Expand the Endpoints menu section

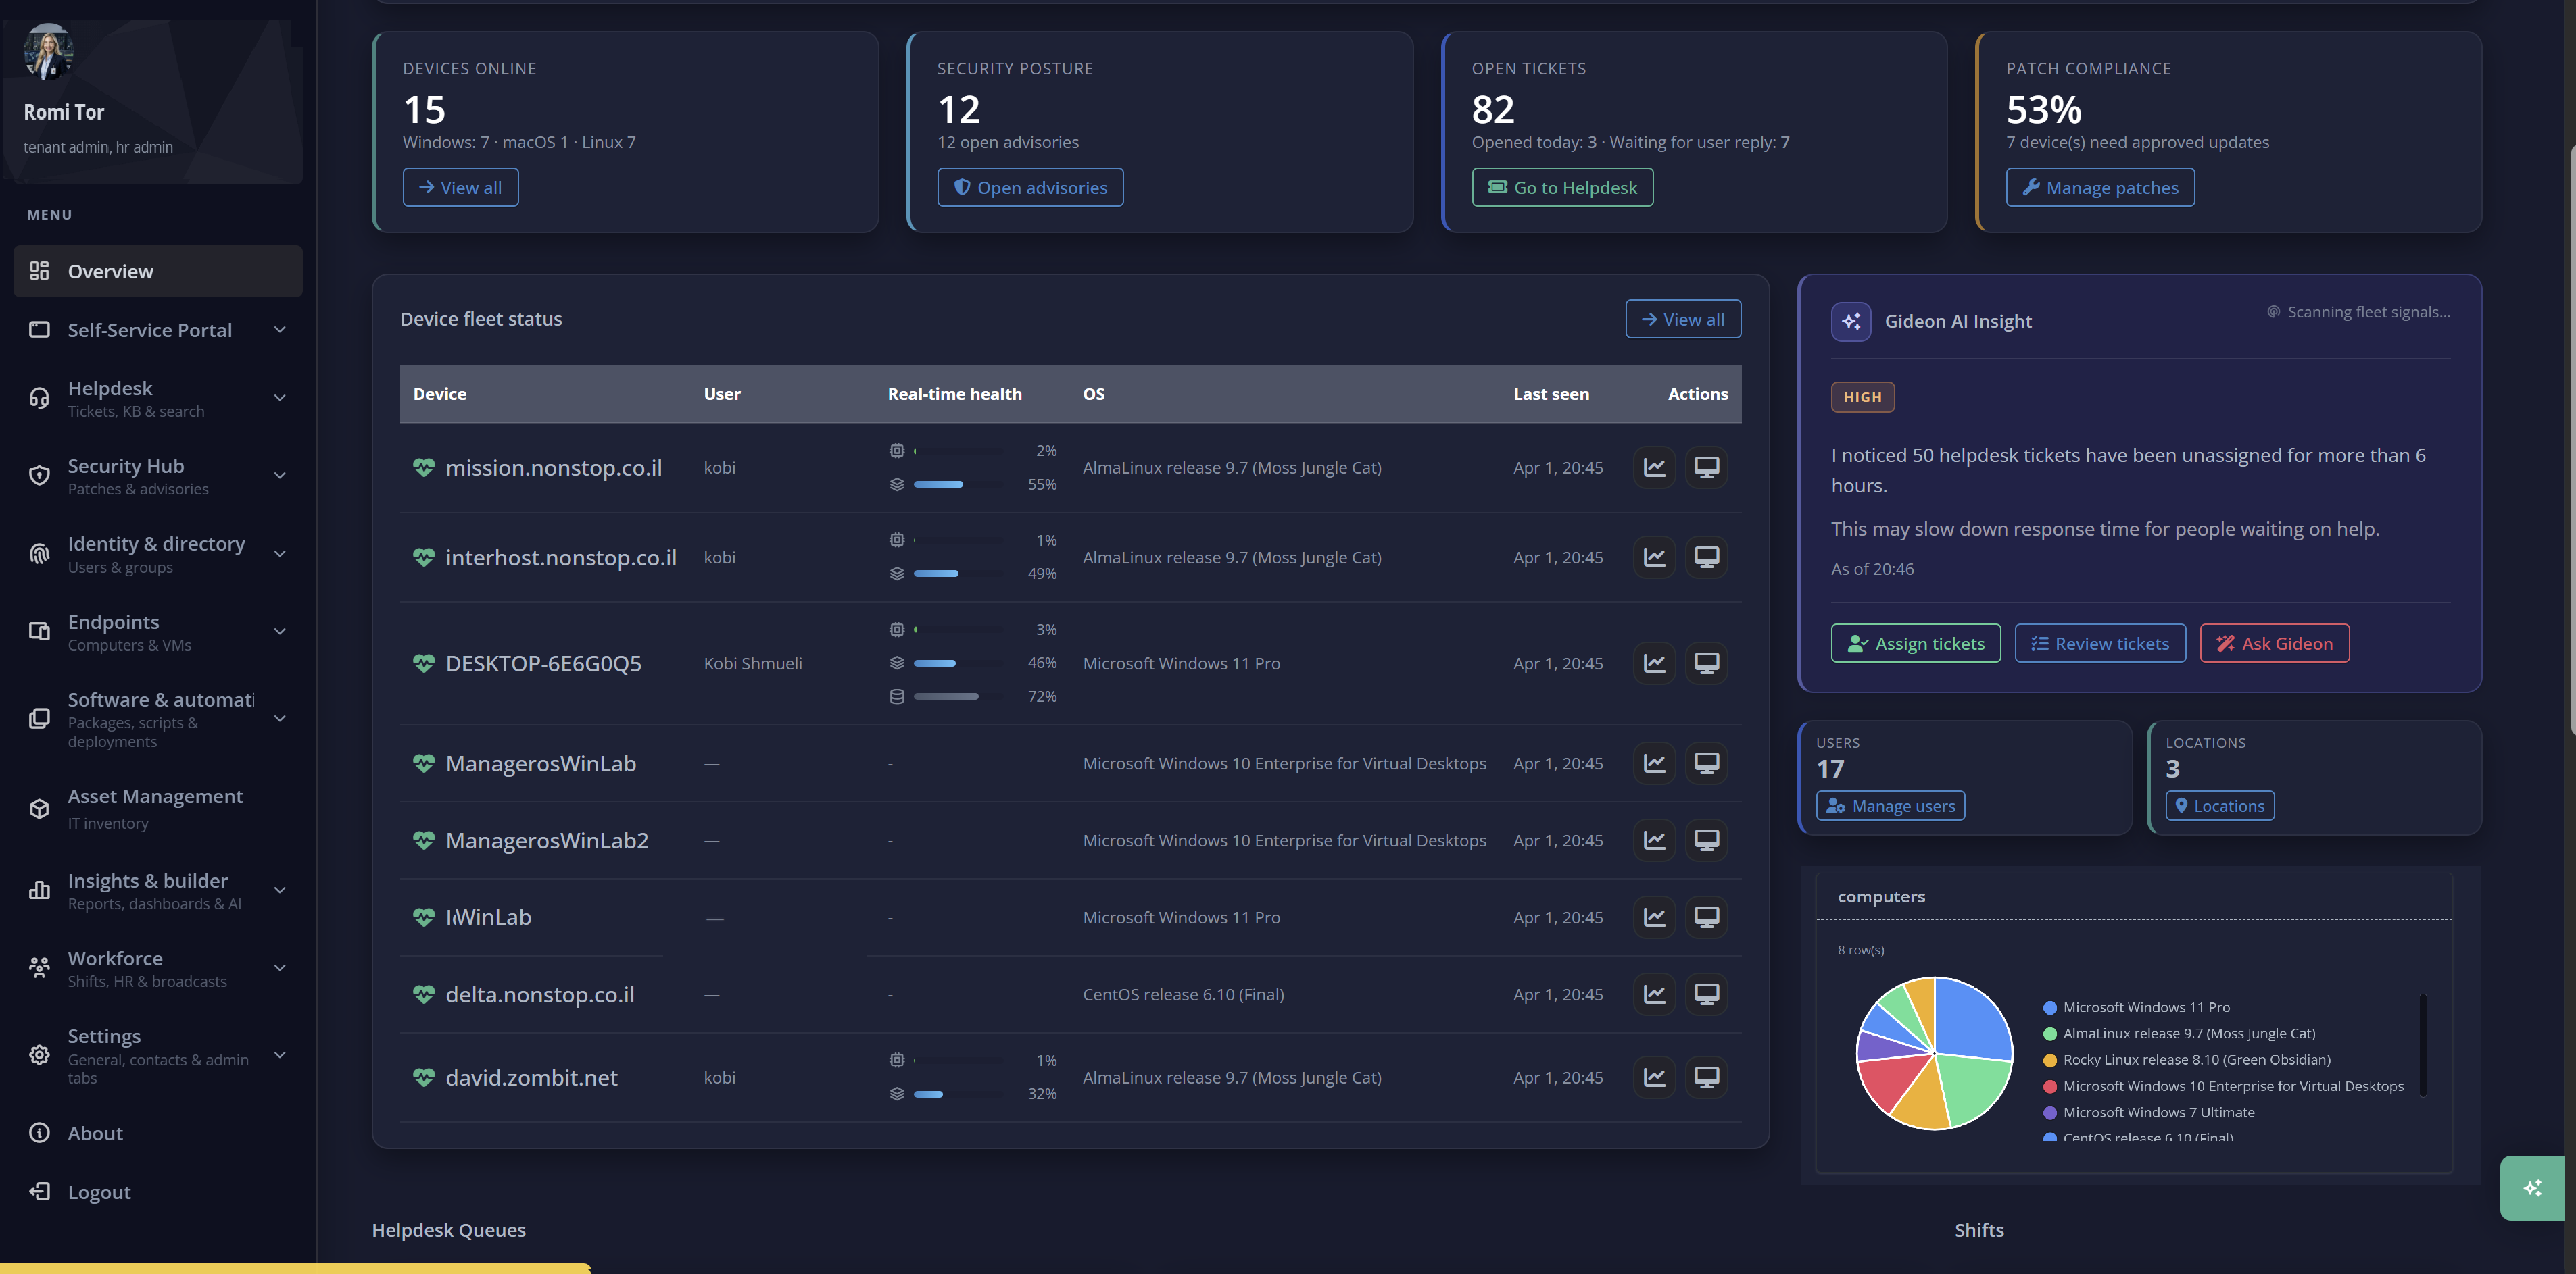coord(280,632)
